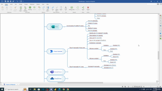Open the topmost right sidebar panel icon
This screenshot has width=162, height=91.
point(161,16)
